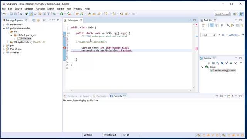
Task: Toggle Link with Editor in Package Explorer
Action: pyautogui.click(x=38, y=20)
